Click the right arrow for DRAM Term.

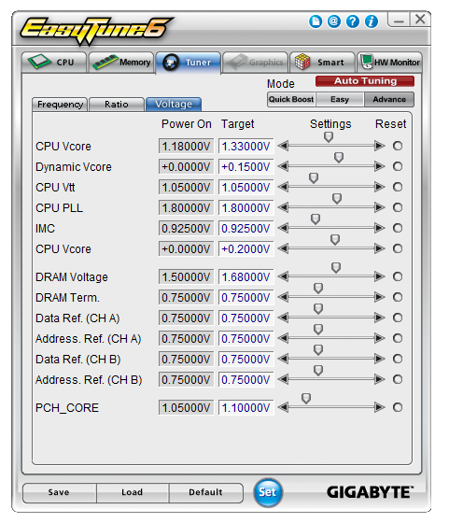[380, 297]
